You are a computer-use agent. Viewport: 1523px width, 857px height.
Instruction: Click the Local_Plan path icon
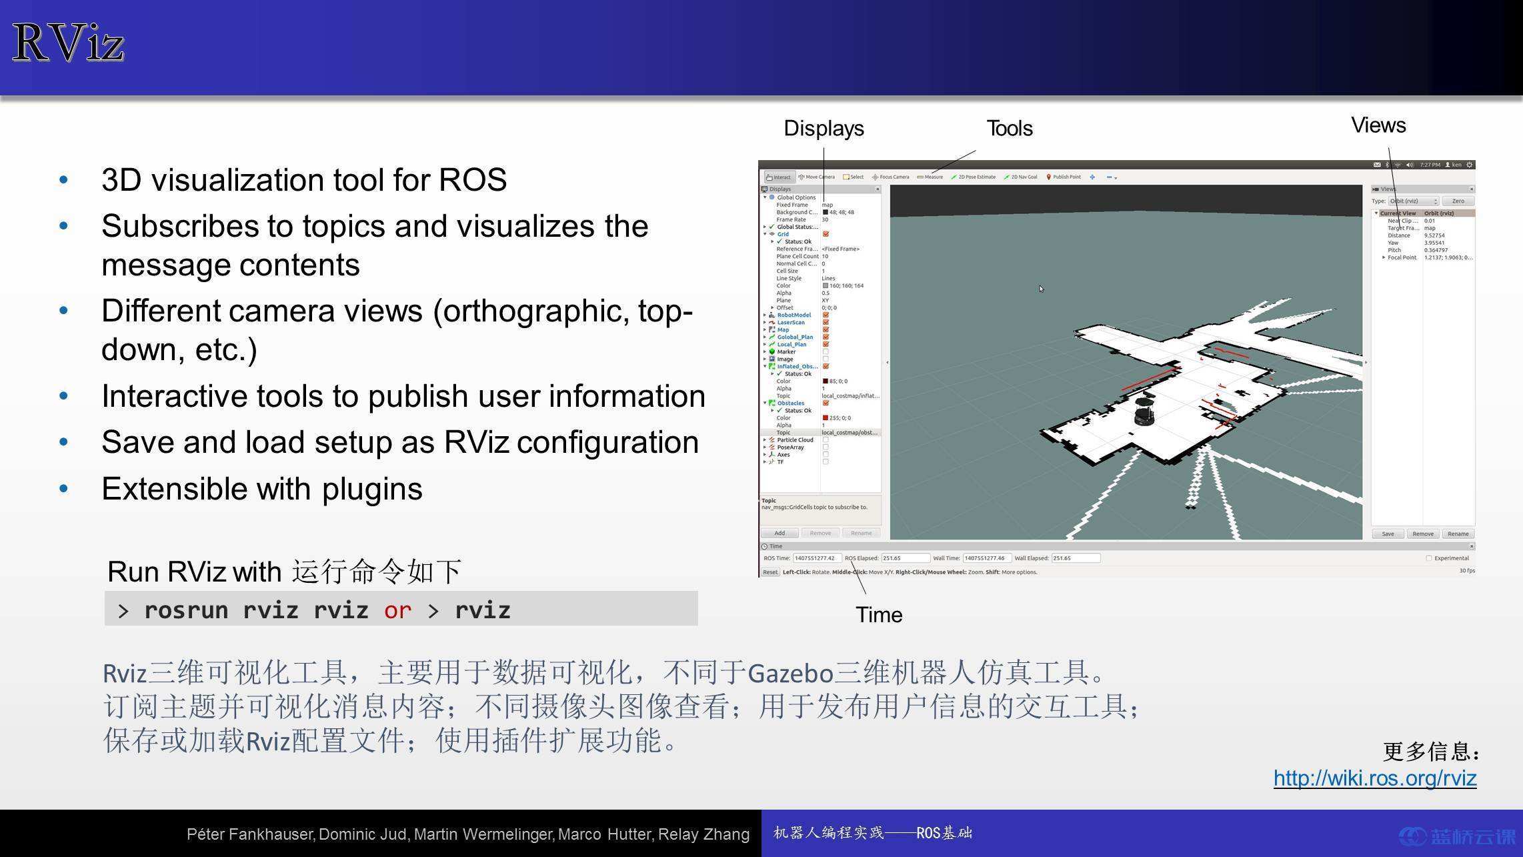coord(772,344)
